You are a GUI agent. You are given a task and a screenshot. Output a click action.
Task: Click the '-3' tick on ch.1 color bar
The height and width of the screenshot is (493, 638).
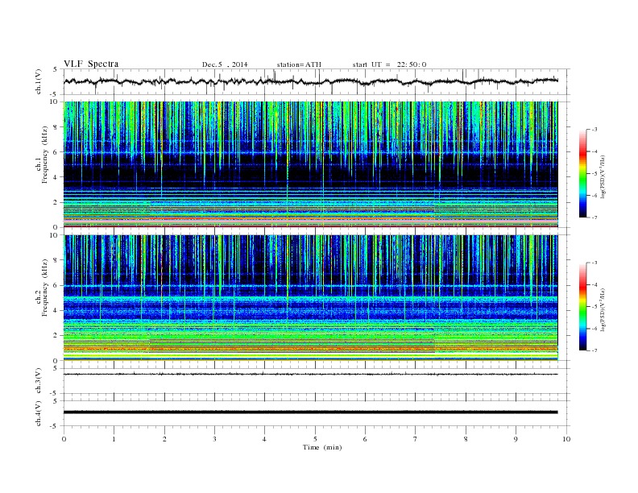[x=594, y=130]
